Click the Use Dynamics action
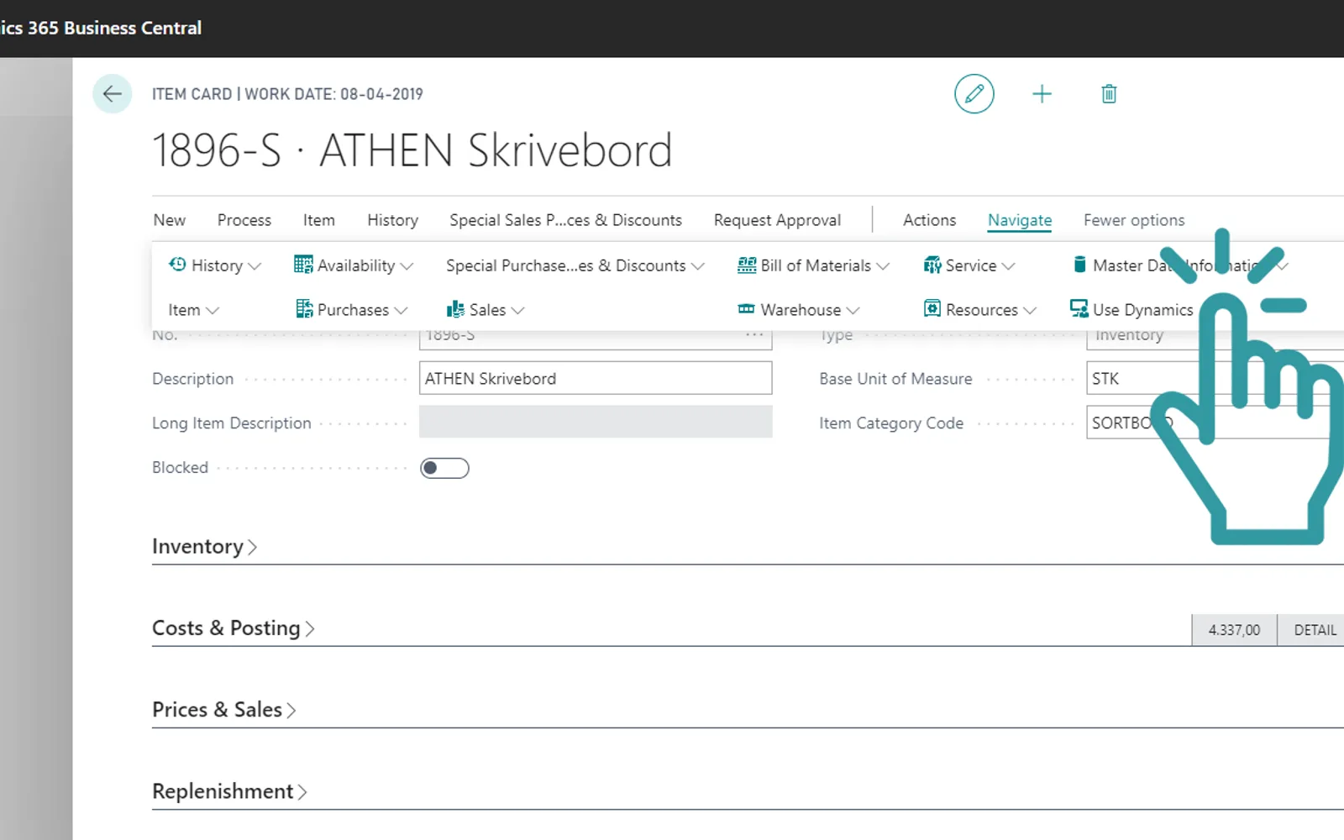Image resolution: width=1344 pixels, height=840 pixels. [x=1131, y=310]
